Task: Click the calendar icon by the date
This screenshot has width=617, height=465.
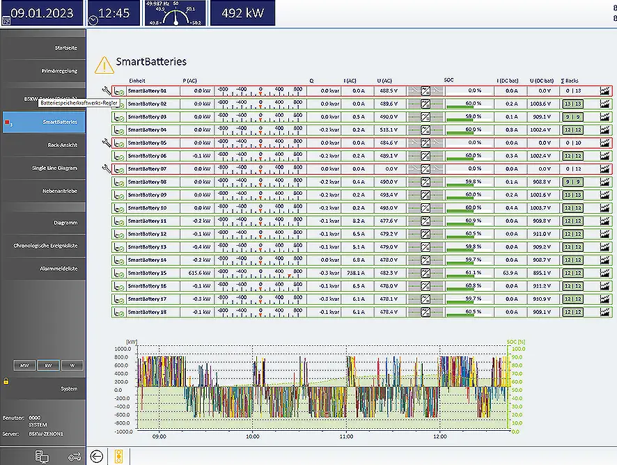Action: [x=6, y=21]
